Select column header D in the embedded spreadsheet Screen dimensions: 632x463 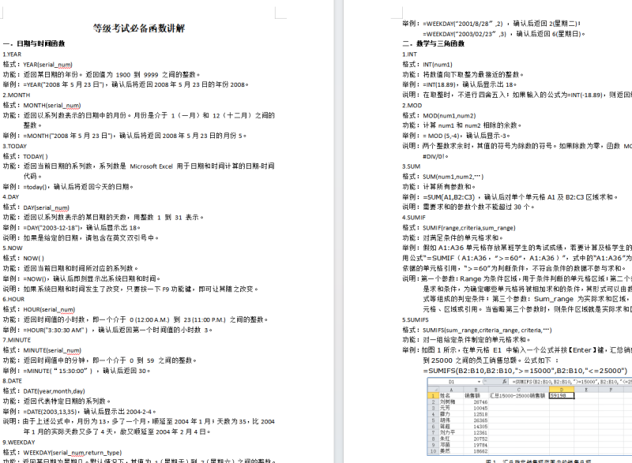562,390
